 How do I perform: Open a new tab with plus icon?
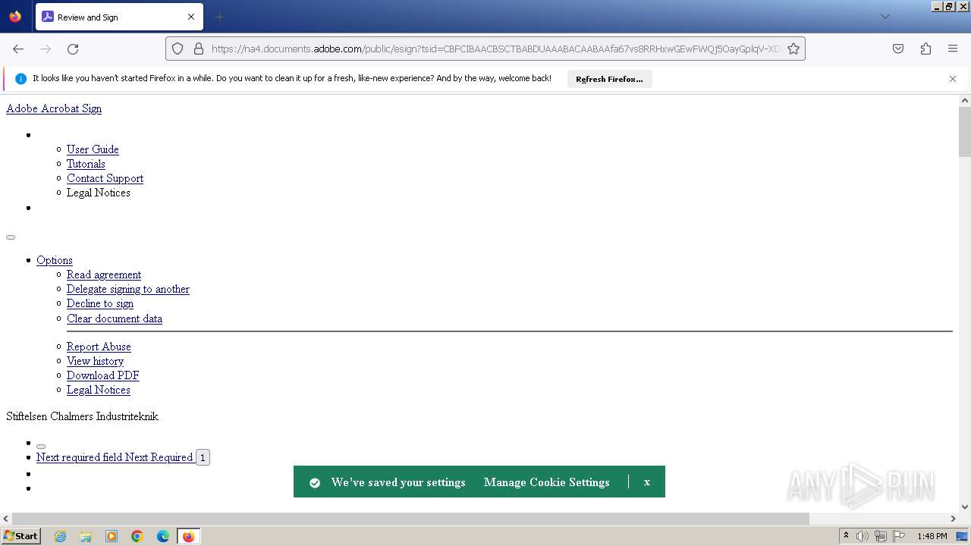(x=220, y=17)
